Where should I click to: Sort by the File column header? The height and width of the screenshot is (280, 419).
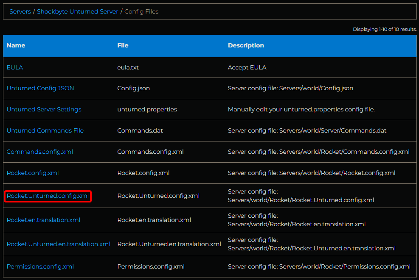pos(123,45)
